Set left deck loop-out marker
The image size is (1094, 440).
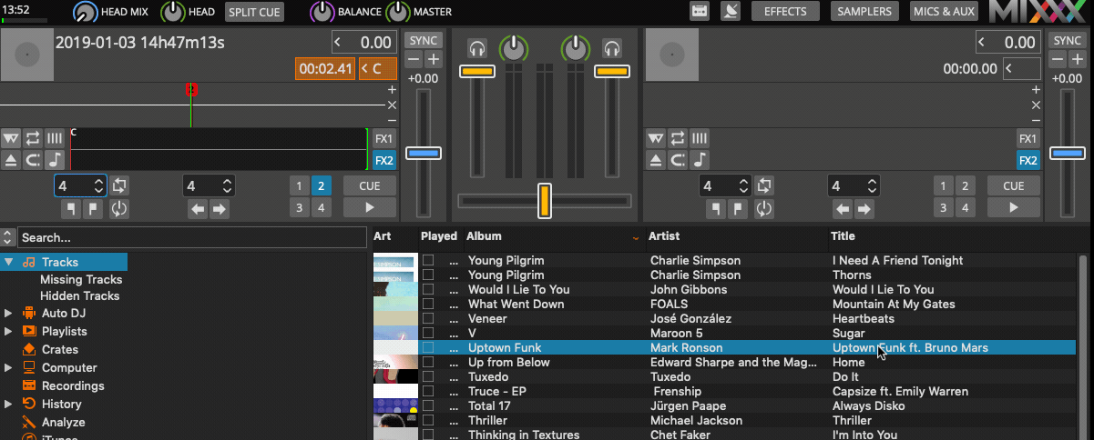point(93,208)
